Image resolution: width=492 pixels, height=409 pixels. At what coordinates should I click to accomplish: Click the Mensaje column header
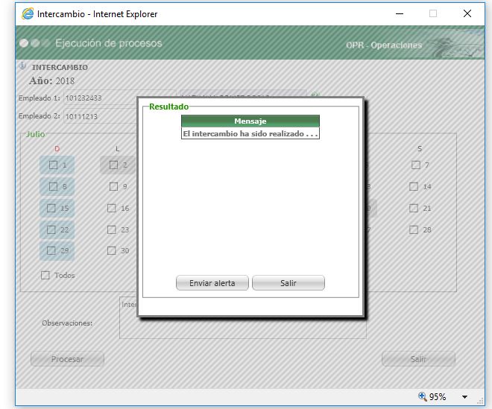[x=250, y=121]
